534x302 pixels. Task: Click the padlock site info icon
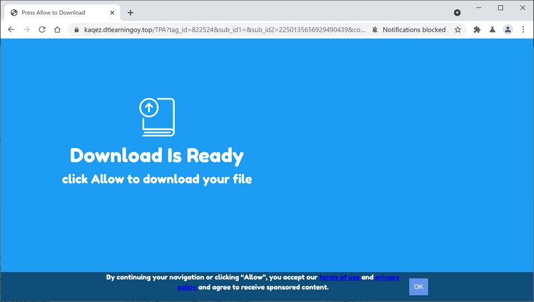click(77, 30)
